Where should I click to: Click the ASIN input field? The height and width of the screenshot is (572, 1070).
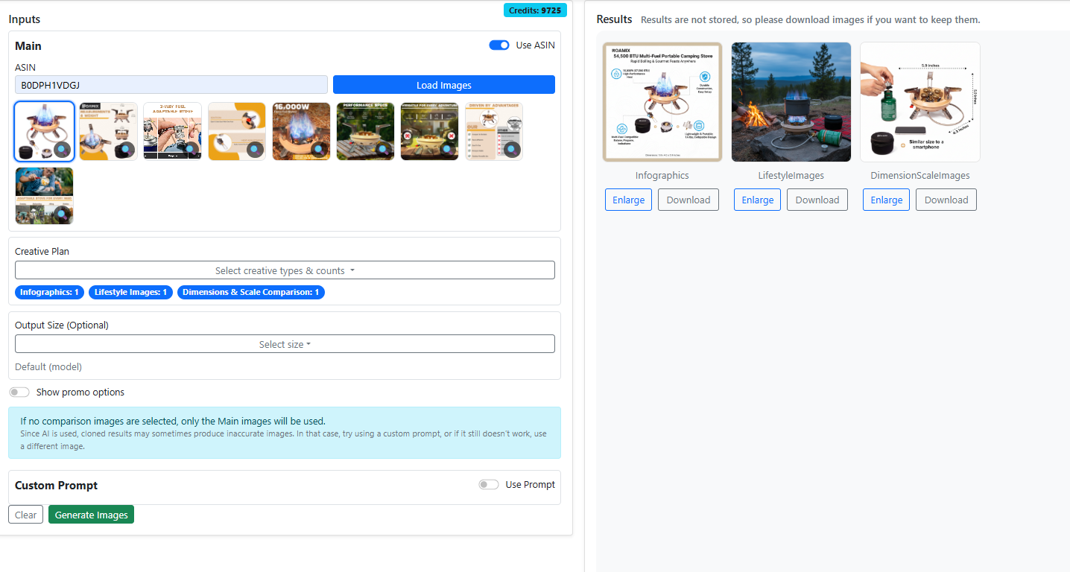click(171, 85)
